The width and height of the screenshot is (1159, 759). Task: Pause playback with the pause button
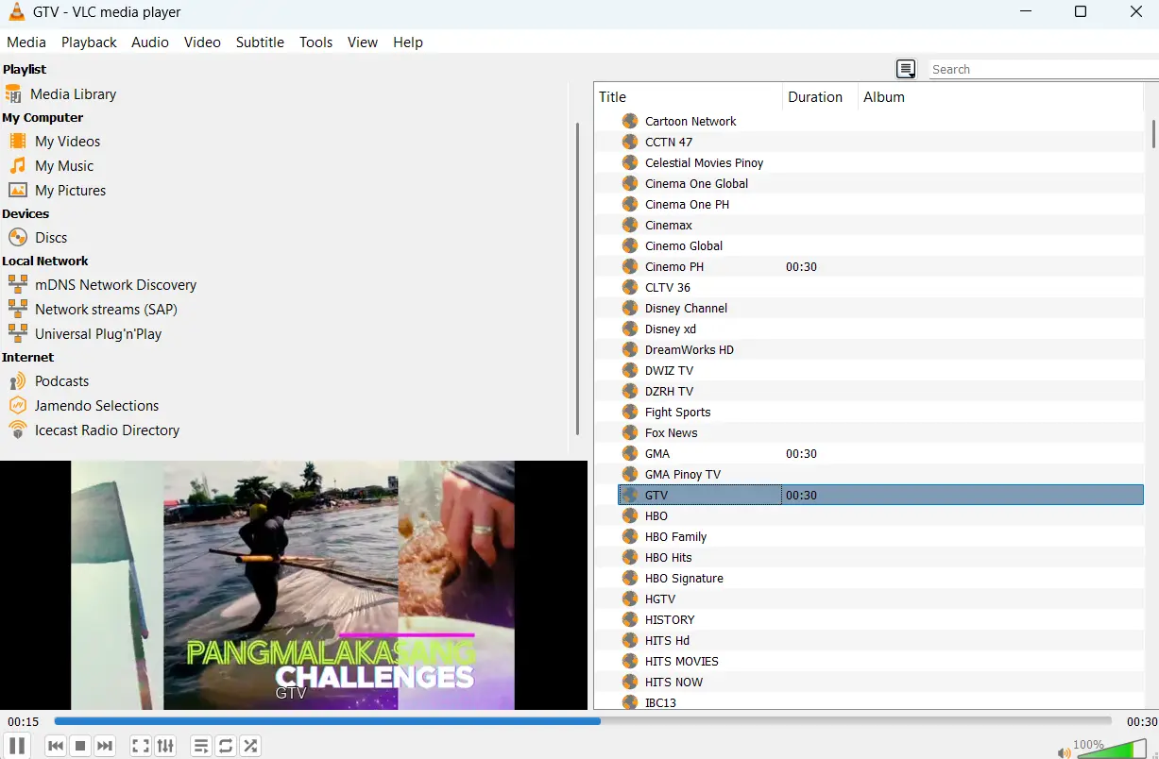(17, 745)
